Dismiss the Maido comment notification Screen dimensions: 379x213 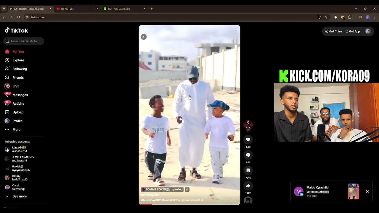[367, 191]
